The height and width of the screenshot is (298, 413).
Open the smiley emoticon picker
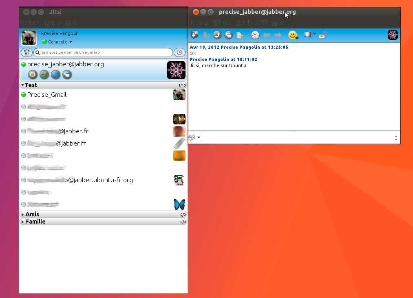292,35
